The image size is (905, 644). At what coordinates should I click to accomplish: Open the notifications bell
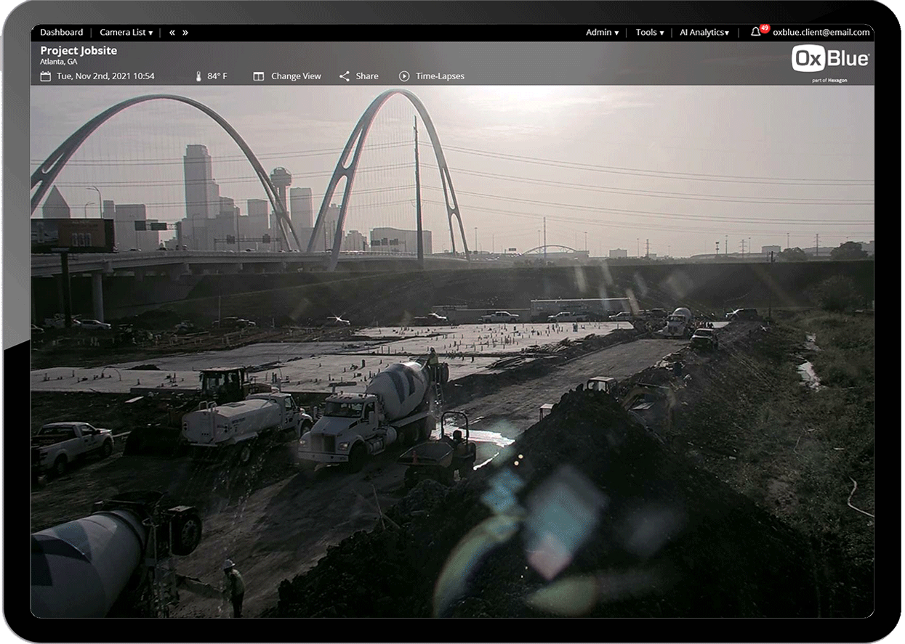point(755,32)
